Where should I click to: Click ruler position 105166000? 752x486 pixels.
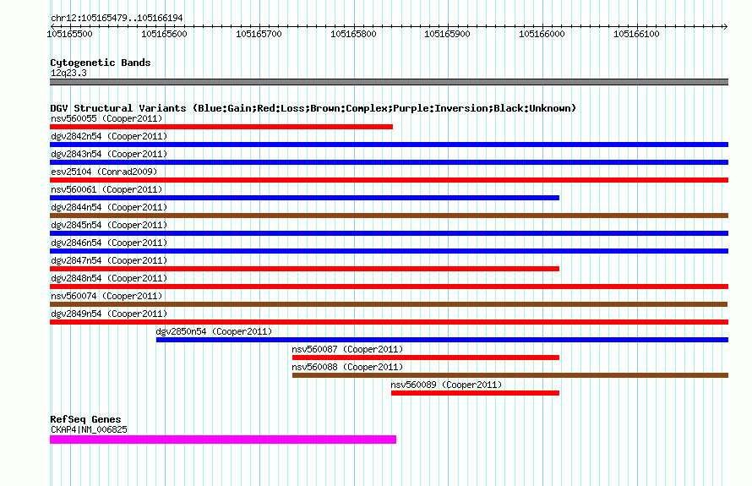tap(542, 34)
